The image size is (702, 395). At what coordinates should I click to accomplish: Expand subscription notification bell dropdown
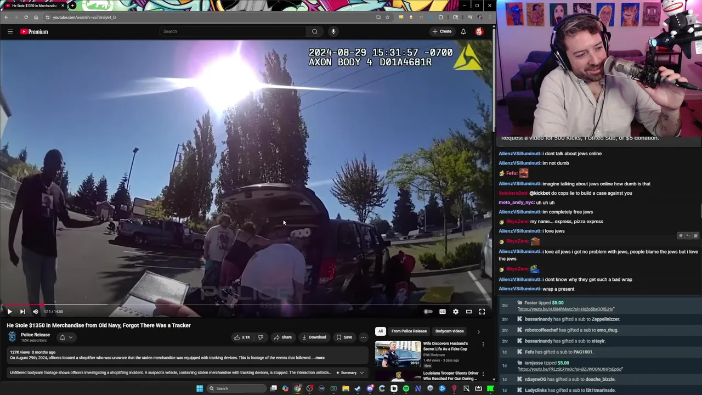coord(66,337)
